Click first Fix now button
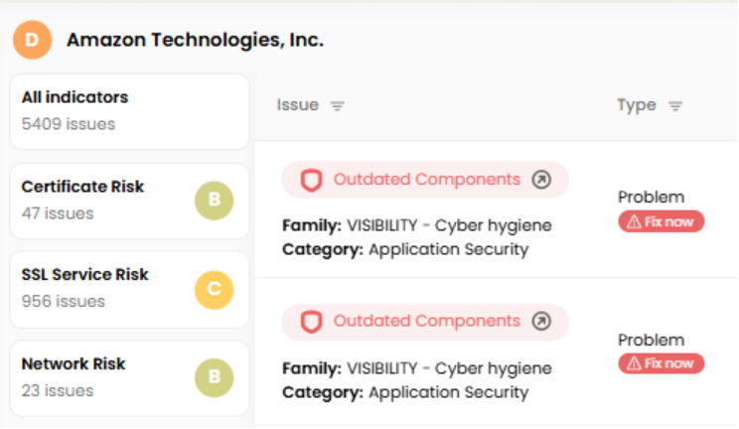This screenshot has width=739, height=429. click(661, 221)
